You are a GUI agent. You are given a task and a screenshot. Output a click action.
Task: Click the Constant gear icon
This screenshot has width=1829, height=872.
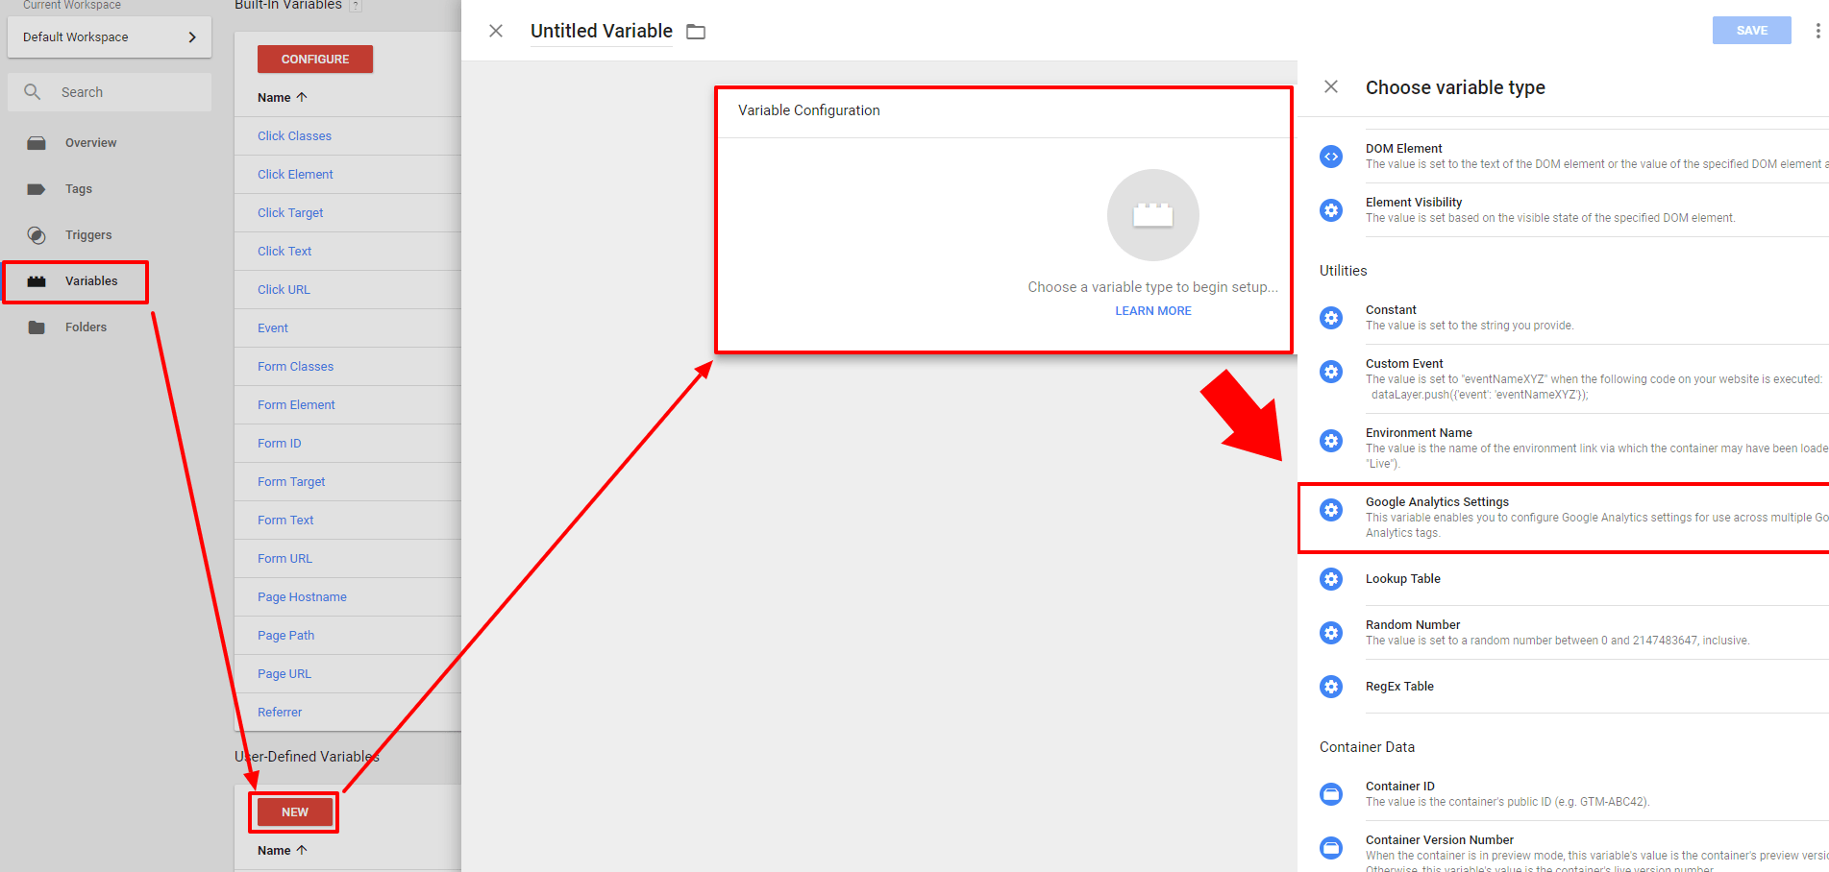pos(1331,318)
